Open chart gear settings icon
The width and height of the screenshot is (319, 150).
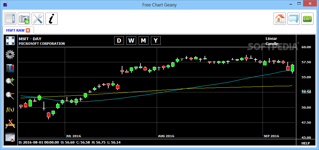10,55
